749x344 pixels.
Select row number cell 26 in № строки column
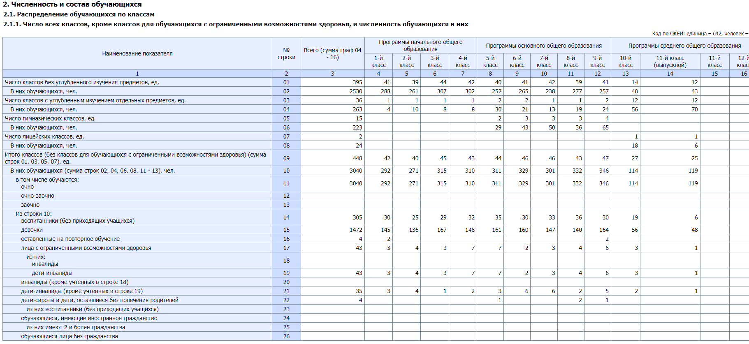[286, 336]
